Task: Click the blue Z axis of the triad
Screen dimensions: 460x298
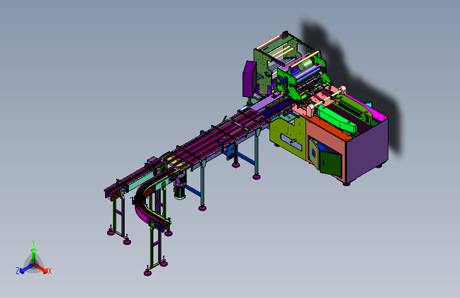Action: pyautogui.click(x=26, y=269)
